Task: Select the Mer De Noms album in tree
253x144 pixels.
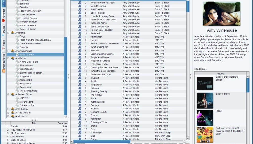Action: tap(26, 102)
